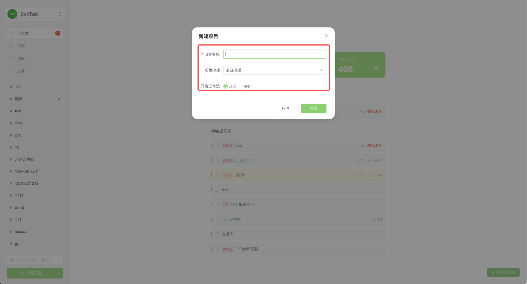Expand the YMS project tree item
527x284 pixels.
11,123
